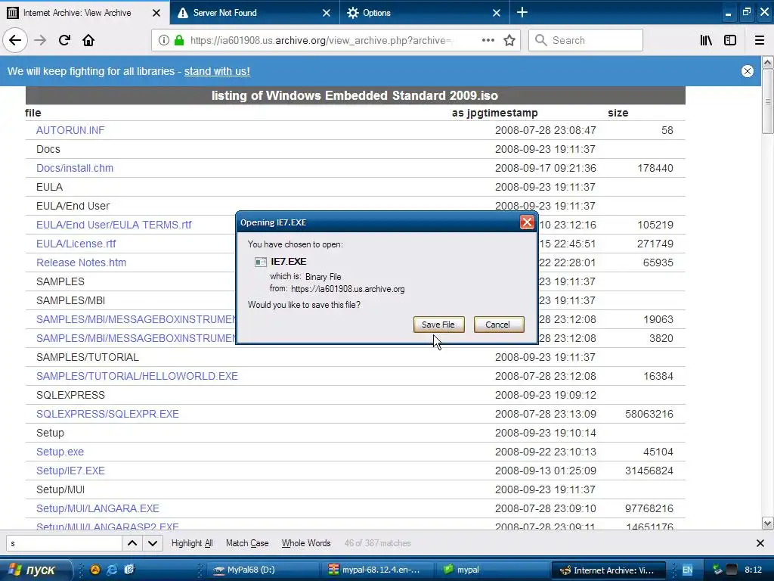
Task: Close the Server Not Found tab
Action: tap(327, 13)
